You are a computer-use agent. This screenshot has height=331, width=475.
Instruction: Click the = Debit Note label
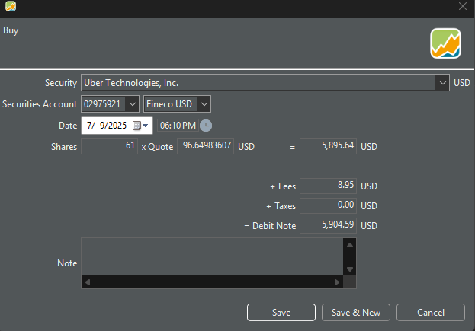[x=270, y=226]
